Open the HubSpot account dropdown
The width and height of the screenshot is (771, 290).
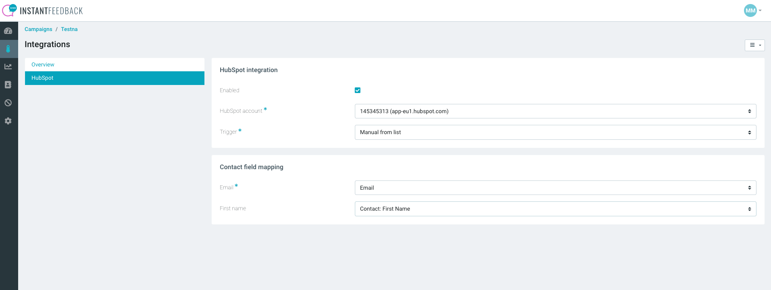point(555,111)
